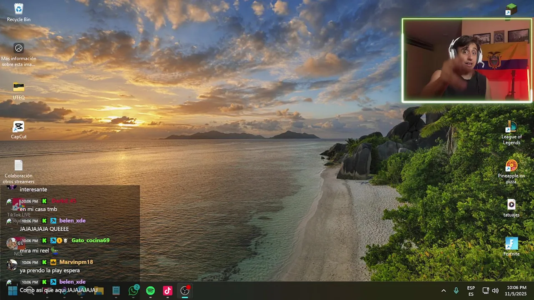Image resolution: width=534 pixels, height=300 pixels.
Task: Open Spotify from the taskbar
Action: (151, 290)
